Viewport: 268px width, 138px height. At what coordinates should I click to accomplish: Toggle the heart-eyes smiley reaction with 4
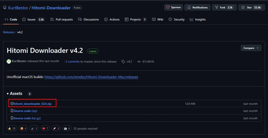[x=23, y=128]
